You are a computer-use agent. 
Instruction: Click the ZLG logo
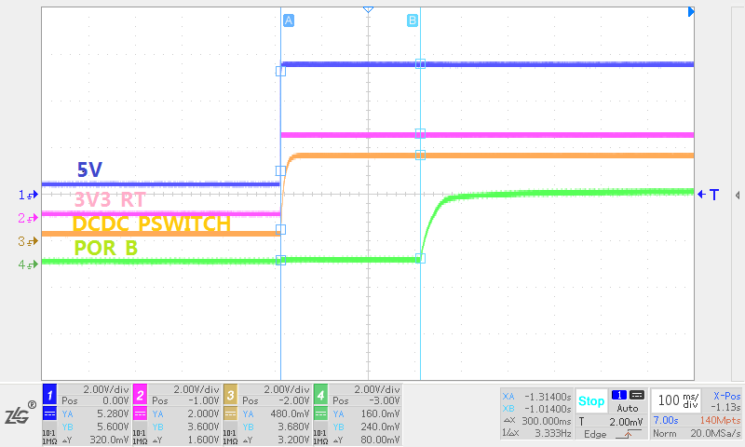(x=20, y=413)
